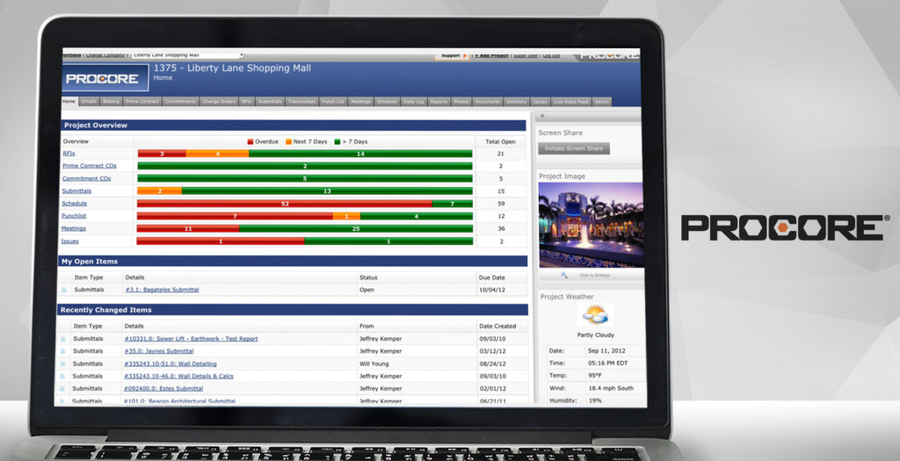900x461 pixels.
Task: Click the document icon beside Bagatelos Submittal
Action: point(64,290)
